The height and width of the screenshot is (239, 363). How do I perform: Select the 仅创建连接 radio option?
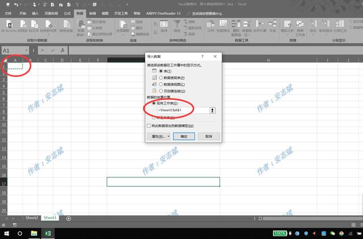[161, 91]
